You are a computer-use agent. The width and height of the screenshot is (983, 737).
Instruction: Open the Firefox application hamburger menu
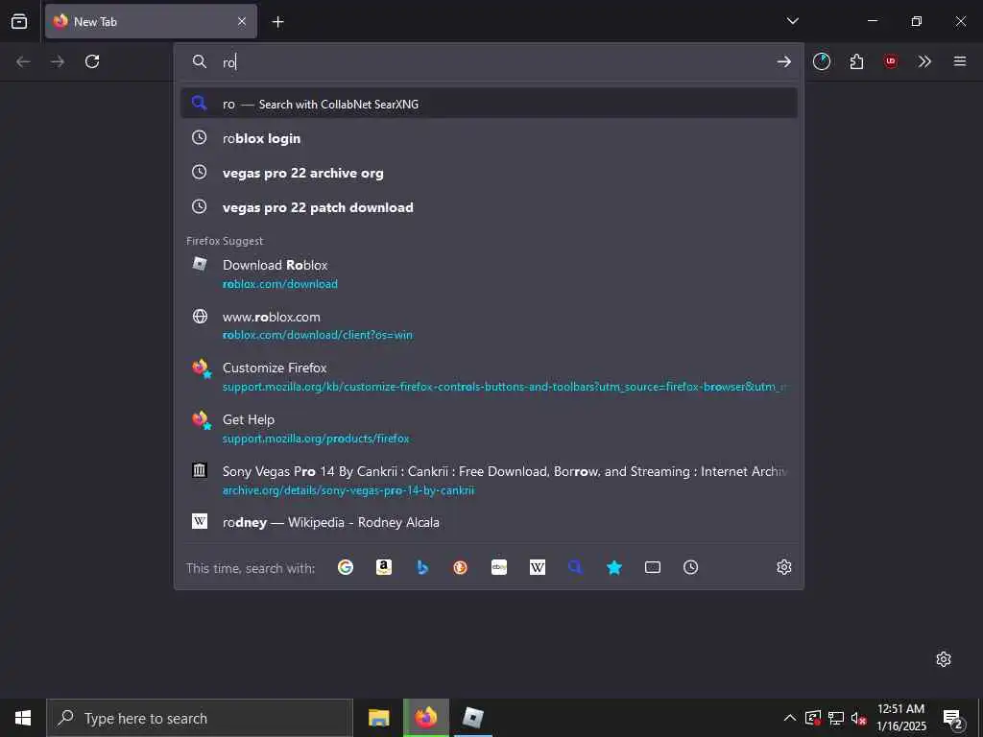click(960, 61)
